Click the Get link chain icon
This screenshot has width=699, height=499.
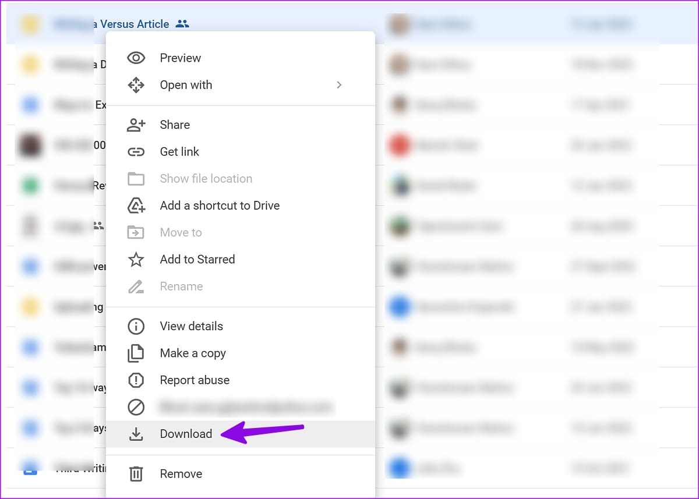[x=136, y=152]
